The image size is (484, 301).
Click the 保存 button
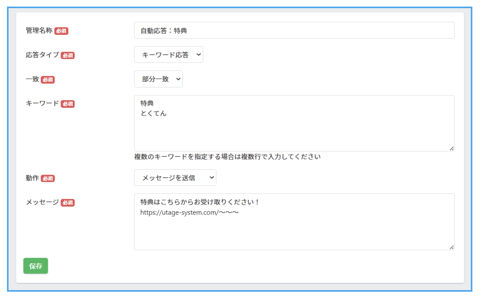pyautogui.click(x=36, y=266)
